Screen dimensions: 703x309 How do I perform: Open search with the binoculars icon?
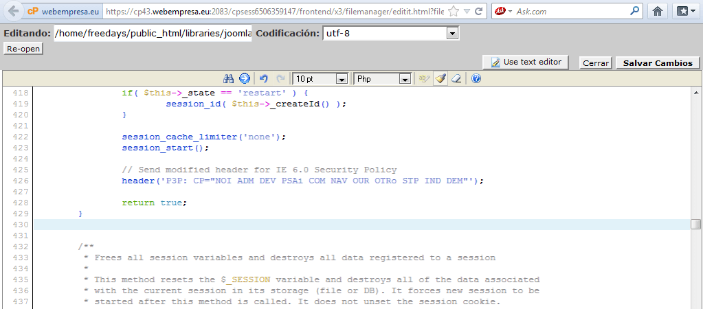click(229, 79)
